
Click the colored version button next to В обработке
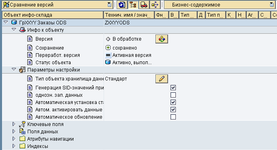coord(162,39)
